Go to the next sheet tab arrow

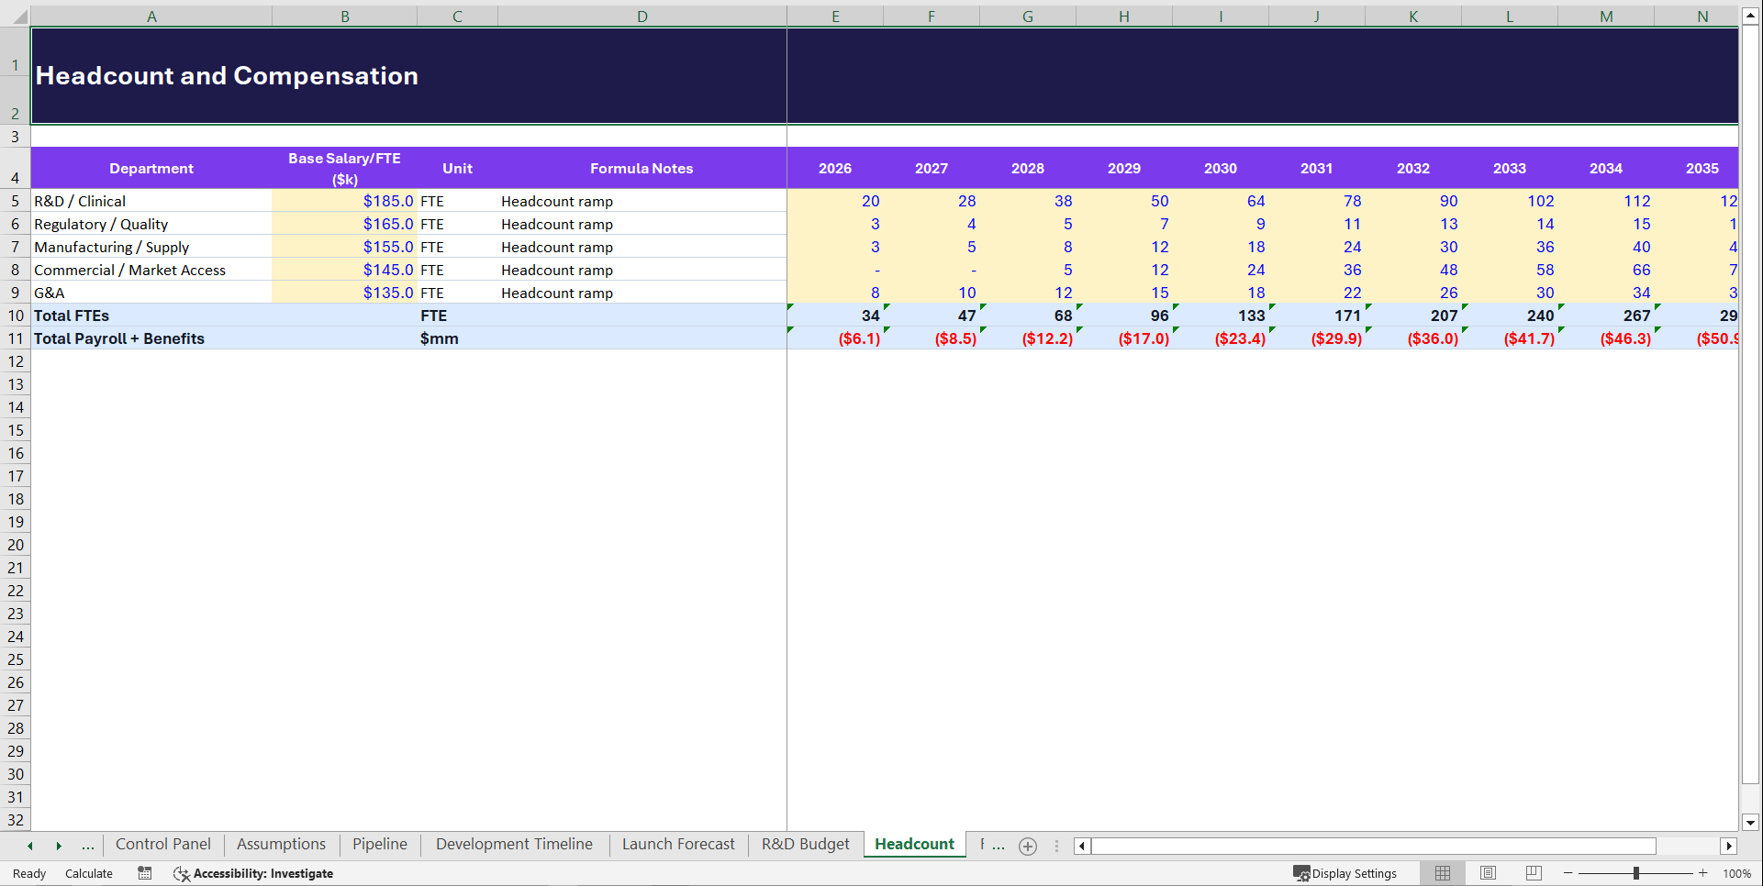[x=59, y=846]
